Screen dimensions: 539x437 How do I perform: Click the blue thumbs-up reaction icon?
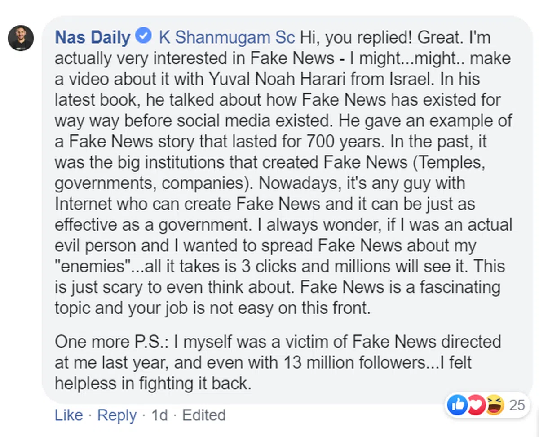pos(458,406)
